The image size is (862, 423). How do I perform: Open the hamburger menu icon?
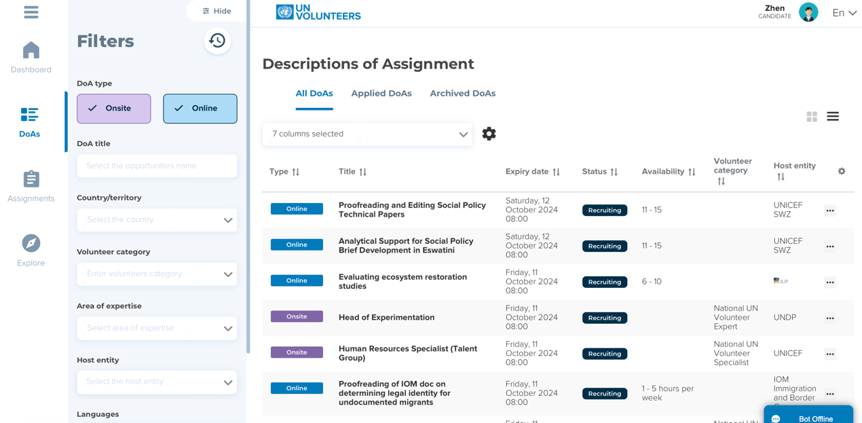pyautogui.click(x=31, y=12)
